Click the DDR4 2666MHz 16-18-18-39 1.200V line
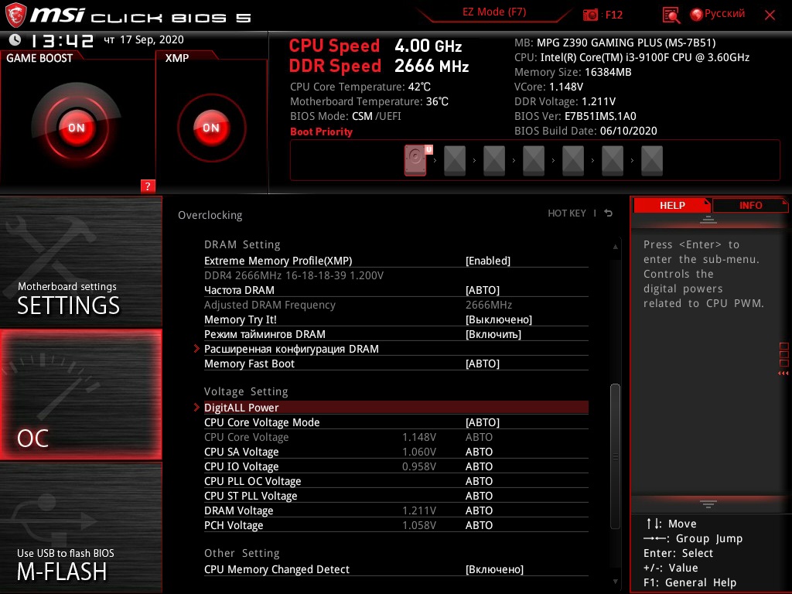This screenshot has width=792, height=594. [x=293, y=275]
